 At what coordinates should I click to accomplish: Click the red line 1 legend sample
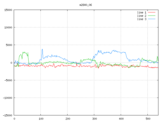click(152, 12)
